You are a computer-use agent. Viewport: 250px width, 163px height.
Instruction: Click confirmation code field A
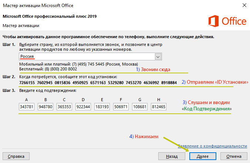27,107
